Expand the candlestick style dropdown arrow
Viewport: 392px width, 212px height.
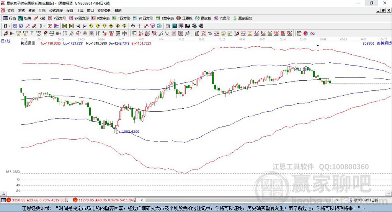pos(45,26)
